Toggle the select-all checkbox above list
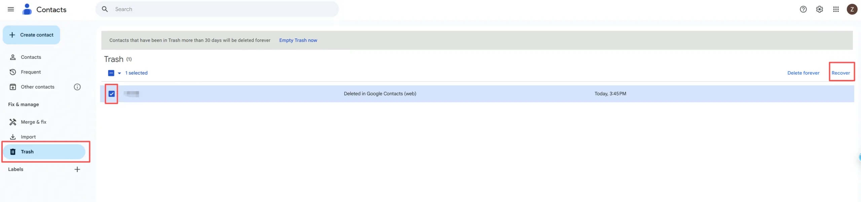This screenshot has height=202, width=861. (111, 73)
